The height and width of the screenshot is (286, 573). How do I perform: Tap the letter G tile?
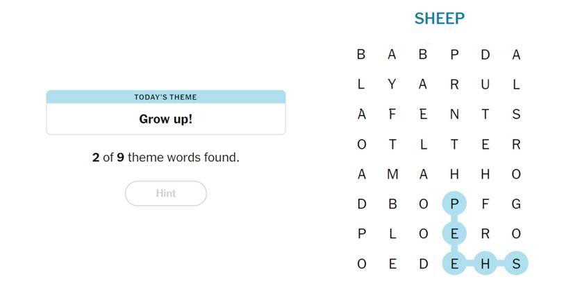[516, 204]
